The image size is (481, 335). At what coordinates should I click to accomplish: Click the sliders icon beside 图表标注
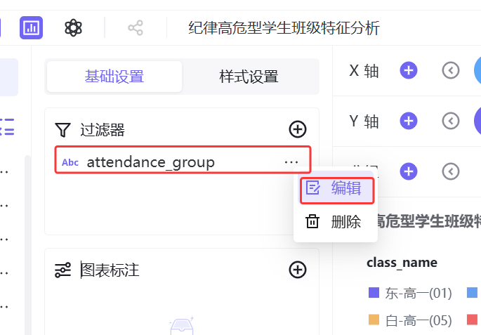coord(63,270)
